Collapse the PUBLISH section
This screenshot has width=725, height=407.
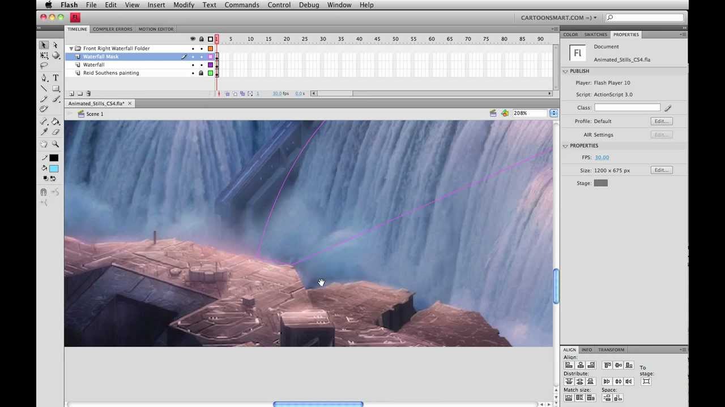[565, 71]
